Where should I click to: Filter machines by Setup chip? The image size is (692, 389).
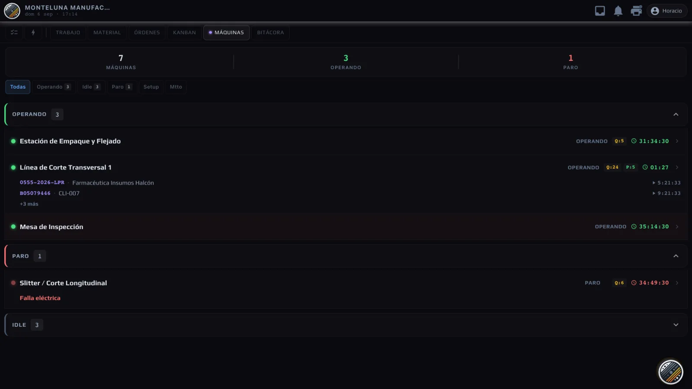[x=151, y=87]
